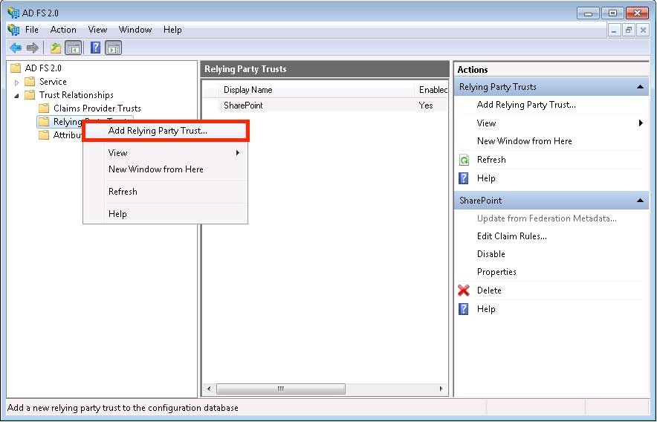Toggle the Show/Hide Console Tree icon

[x=74, y=48]
